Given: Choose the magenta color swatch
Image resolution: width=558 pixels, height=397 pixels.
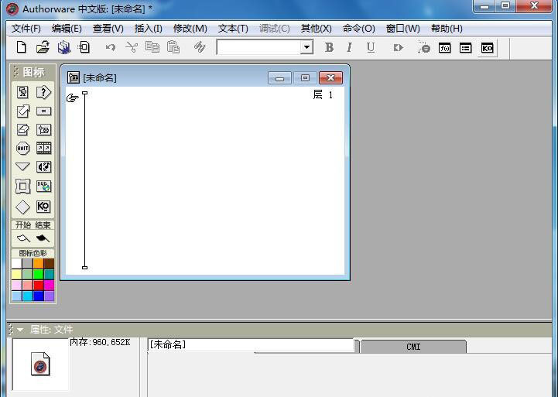Looking at the screenshot, I should pyautogui.click(x=49, y=286).
